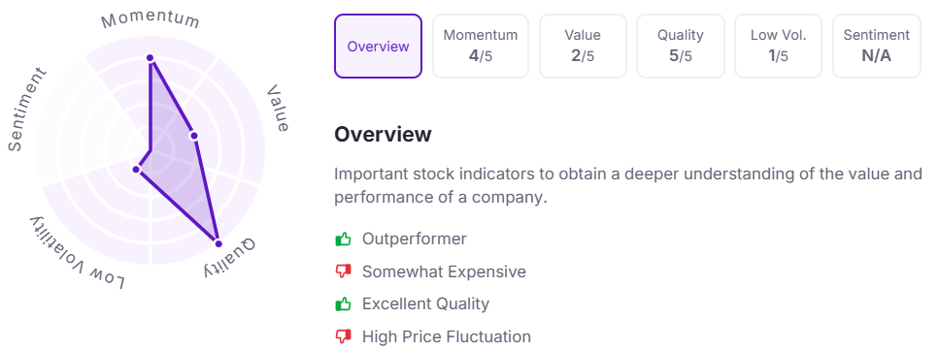
Task: Click the Momentum axis label on radar chart
Action: pyautogui.click(x=151, y=19)
